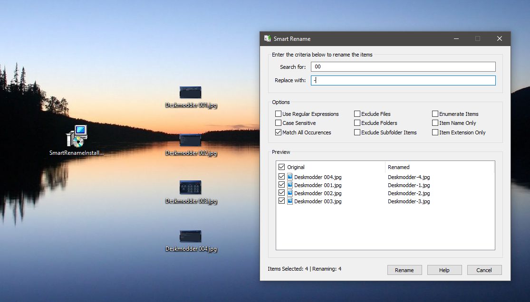This screenshot has height=302, width=530.
Task: Enable Exclude Subfolder Items
Action: (x=357, y=132)
